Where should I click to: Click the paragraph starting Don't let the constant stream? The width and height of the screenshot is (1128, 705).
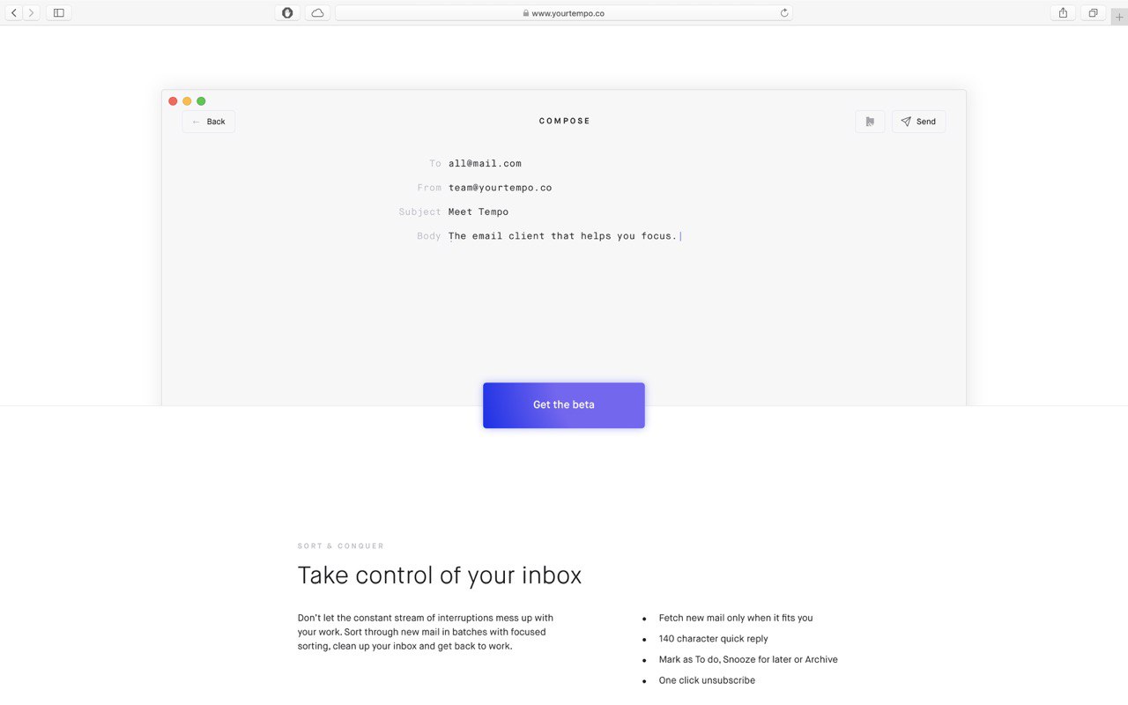[x=426, y=632]
